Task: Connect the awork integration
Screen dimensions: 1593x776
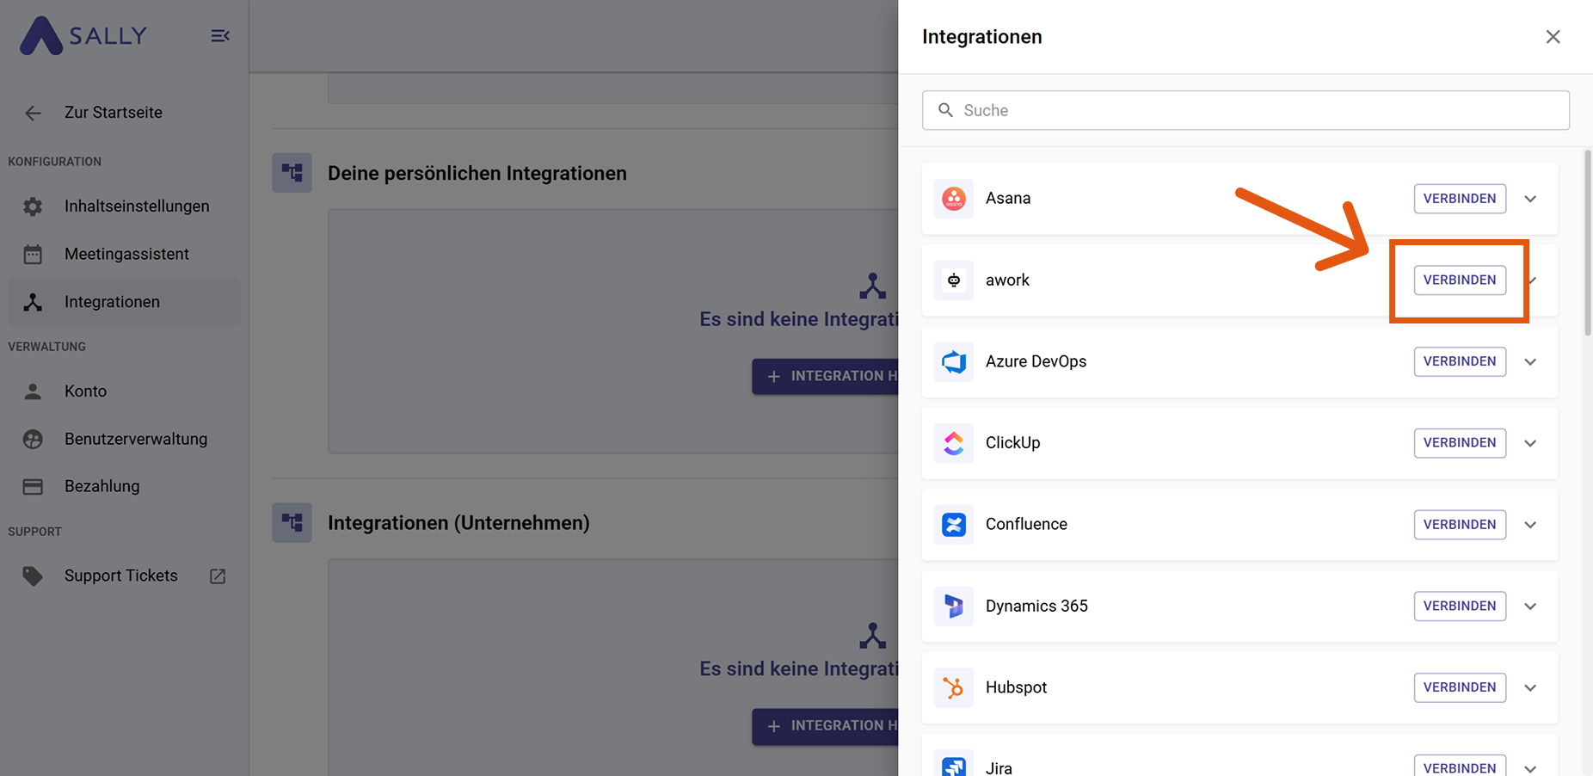Action: pyautogui.click(x=1459, y=280)
